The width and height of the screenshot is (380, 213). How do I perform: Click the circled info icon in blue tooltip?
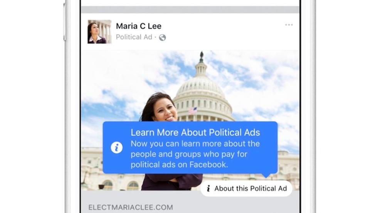click(x=116, y=148)
